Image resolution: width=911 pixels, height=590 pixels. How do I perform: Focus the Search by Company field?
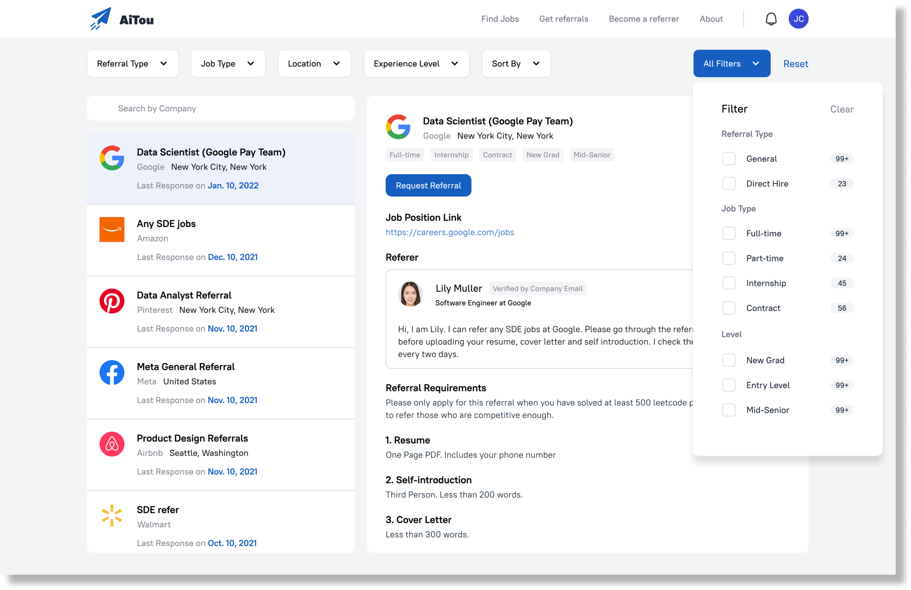pos(220,108)
